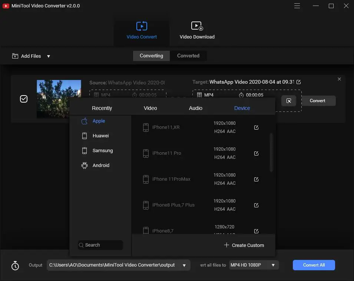Click the Video Convert icon
This screenshot has width=354, height=281.
pos(142,26)
